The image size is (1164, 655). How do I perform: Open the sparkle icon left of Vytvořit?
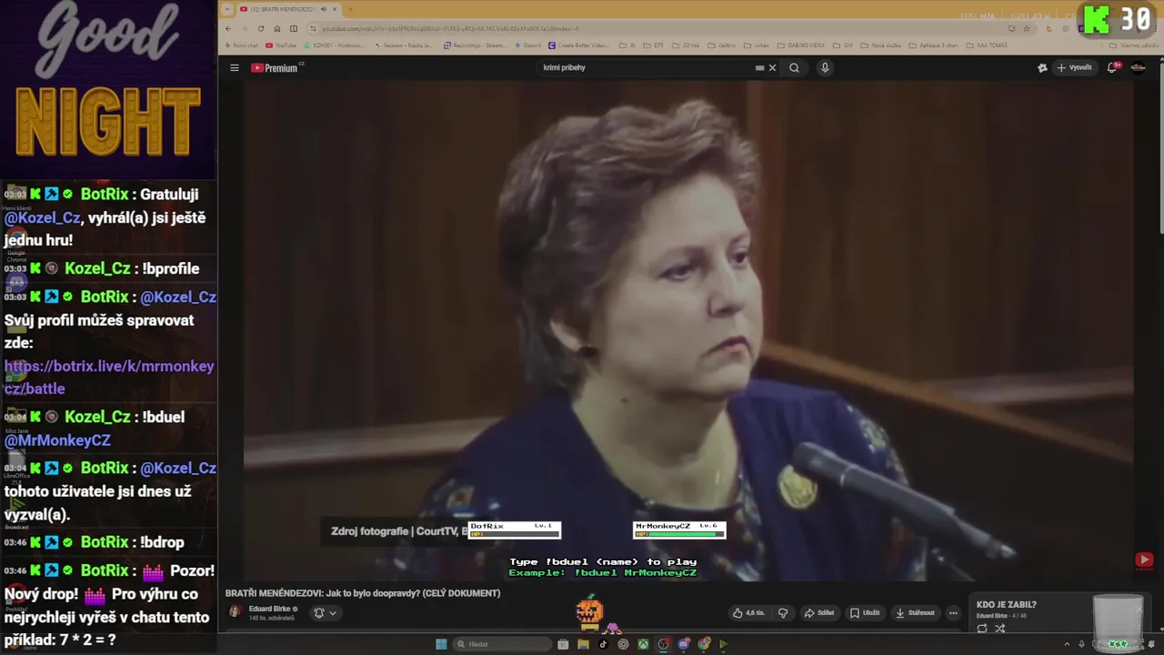[1042, 67]
